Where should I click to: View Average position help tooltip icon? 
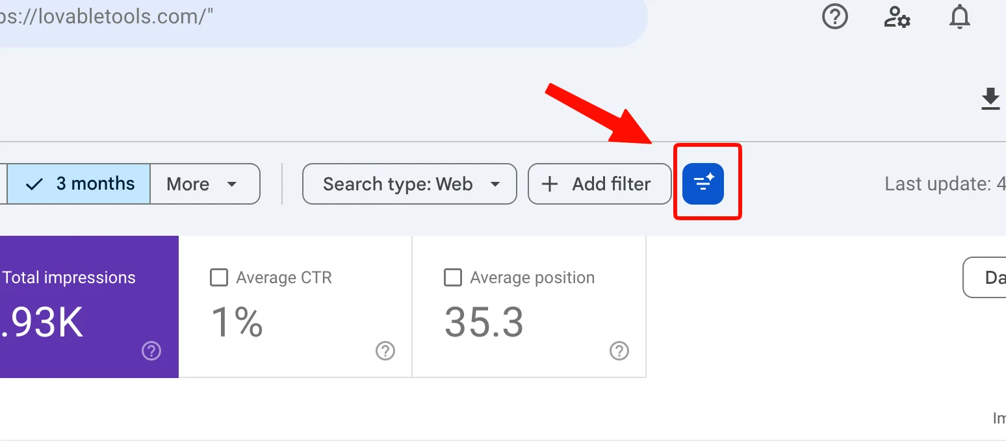[x=619, y=351]
